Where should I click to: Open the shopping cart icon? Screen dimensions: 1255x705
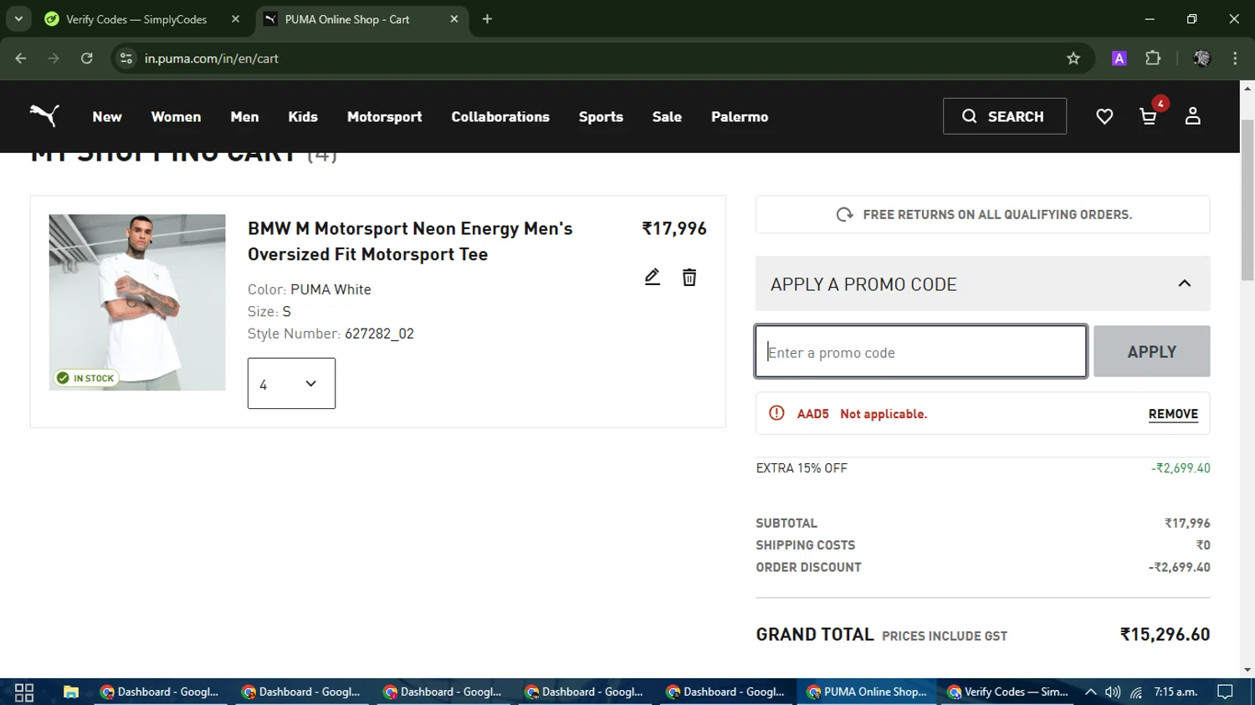tap(1148, 116)
